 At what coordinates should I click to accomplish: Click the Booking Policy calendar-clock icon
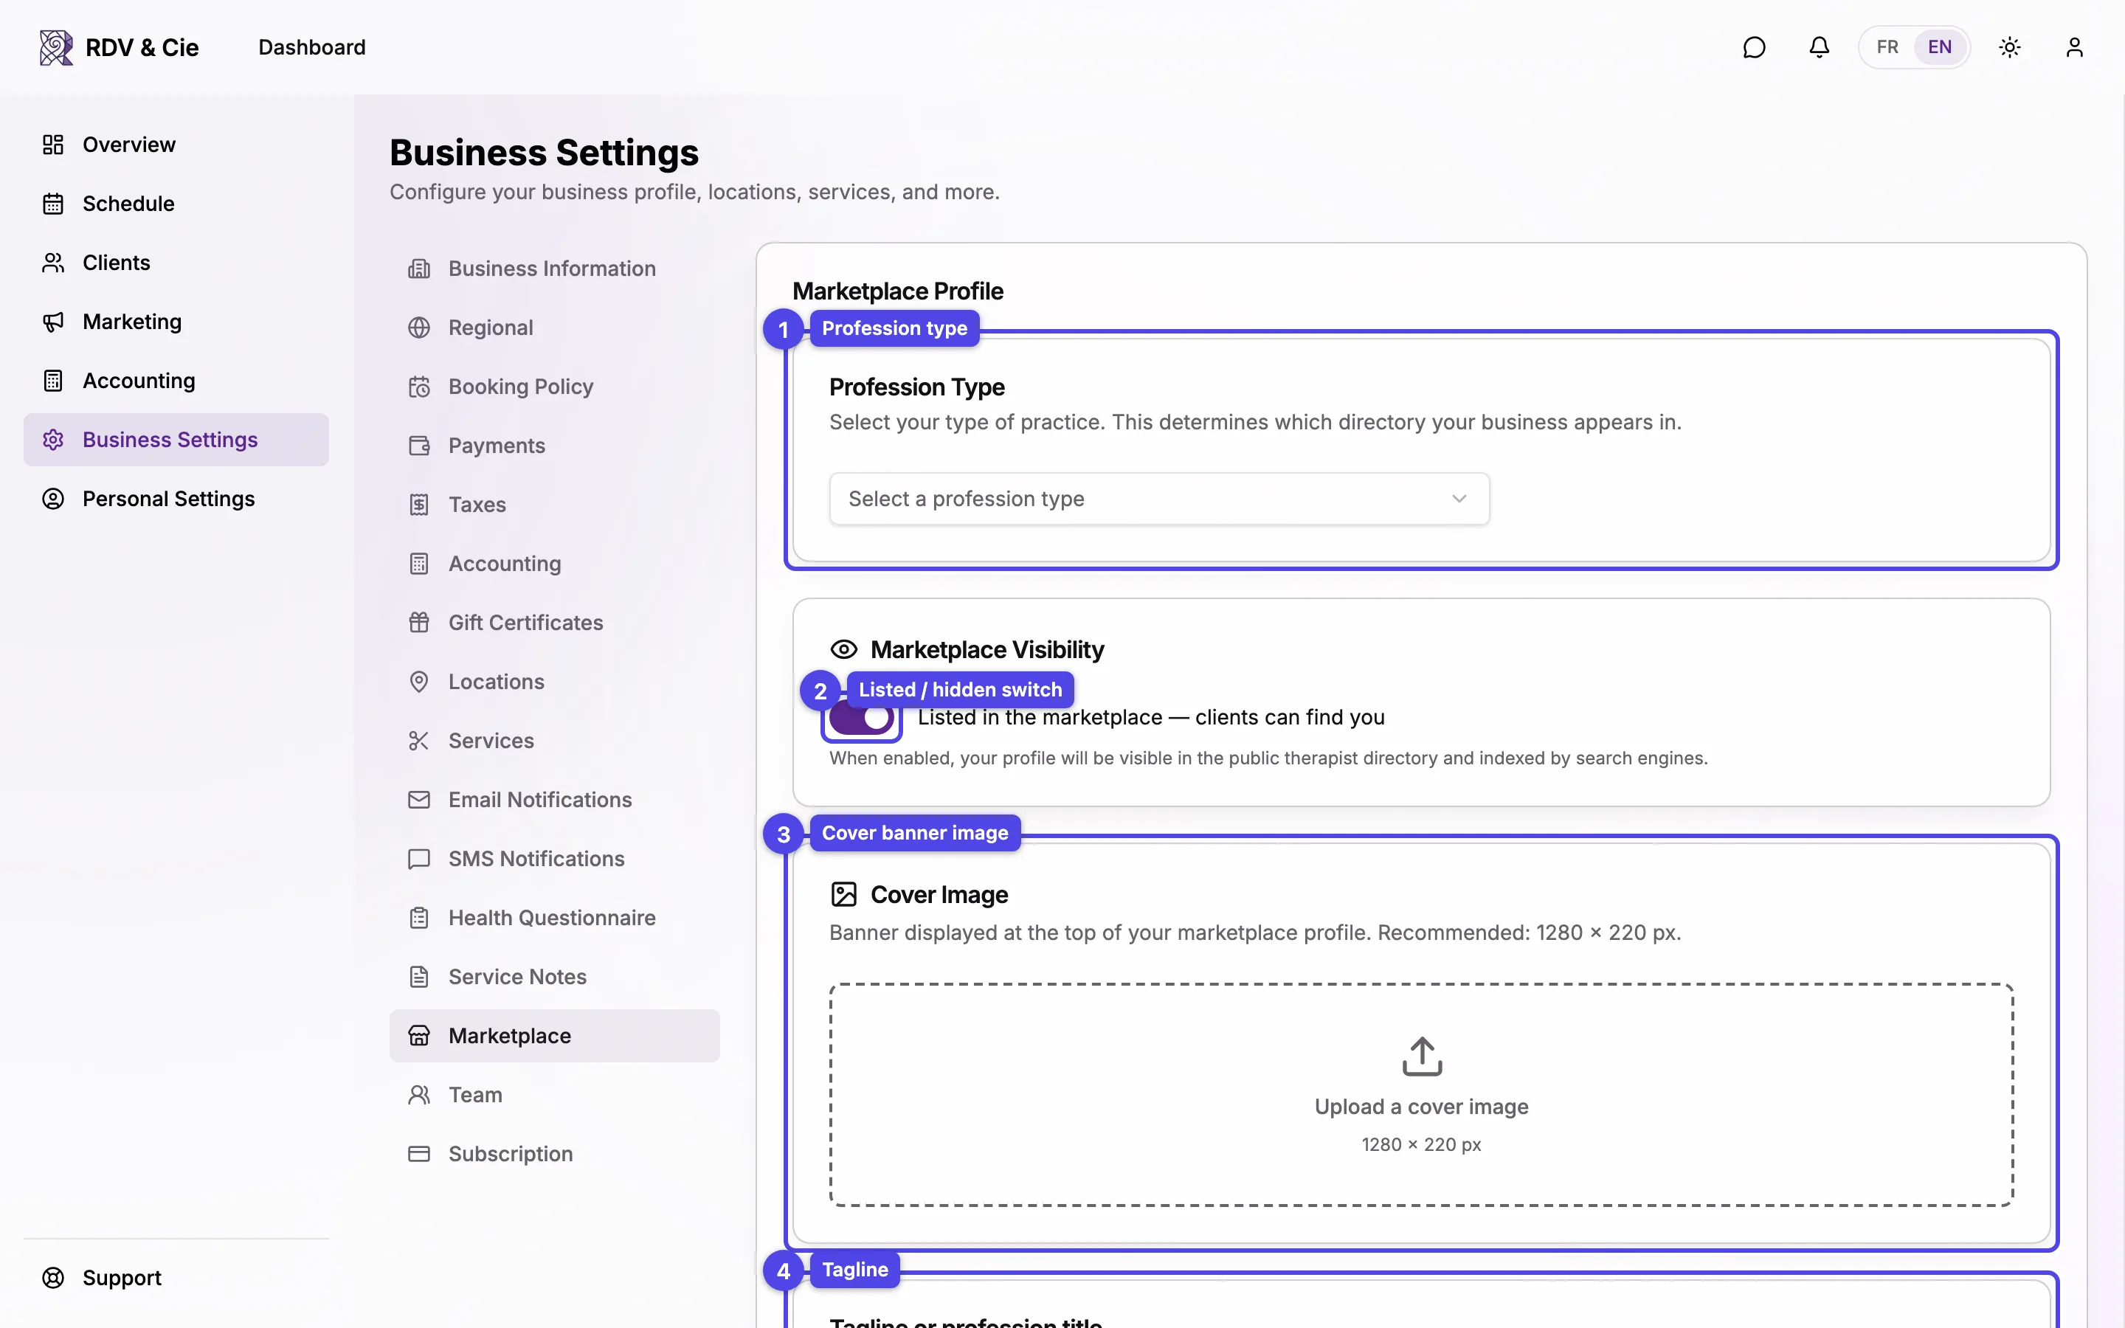pyautogui.click(x=419, y=387)
